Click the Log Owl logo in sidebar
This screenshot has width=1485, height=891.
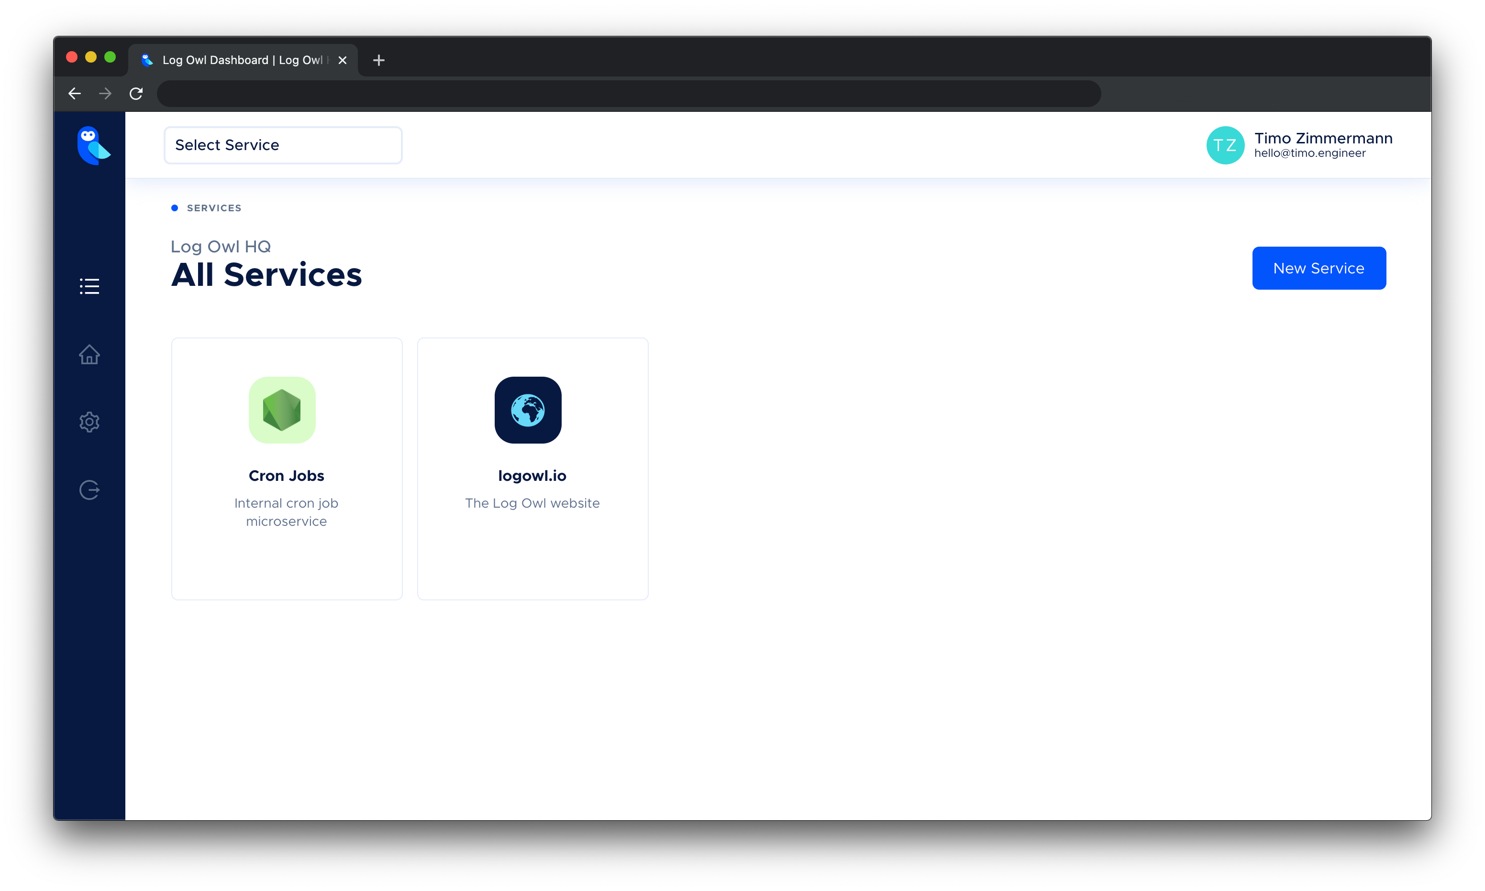tap(93, 145)
